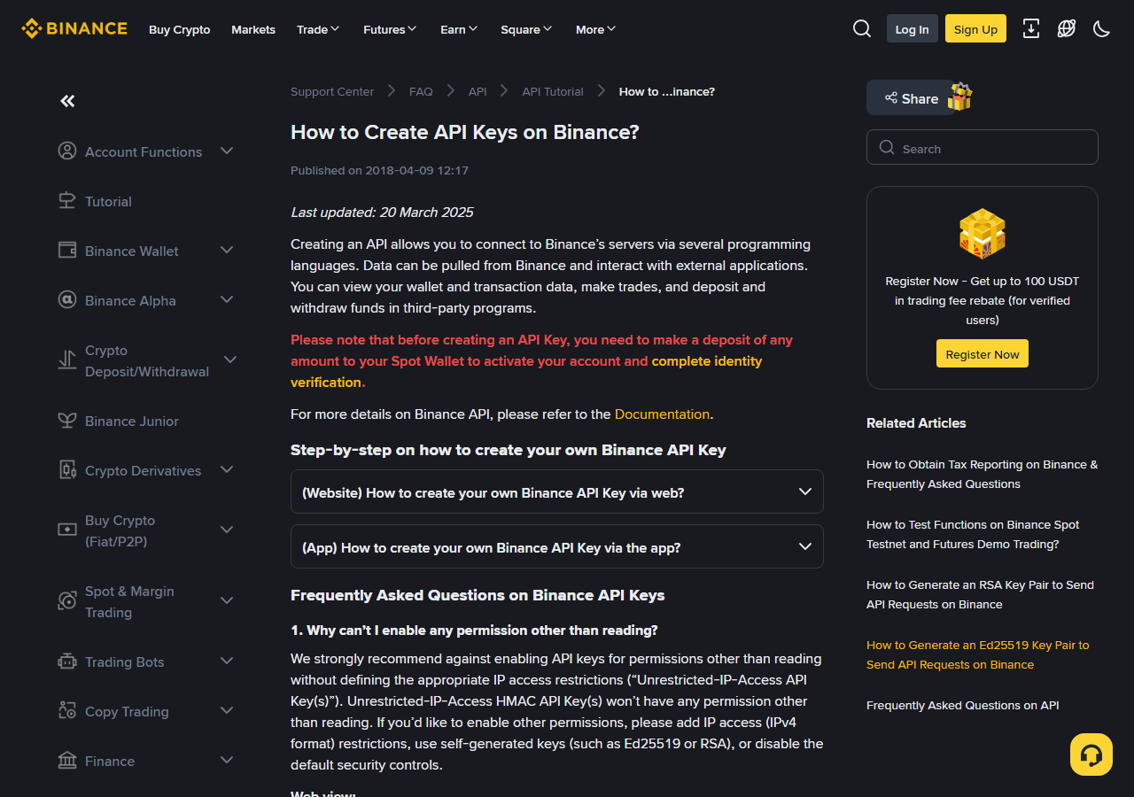Select Tutorial in the sidebar
The height and width of the screenshot is (797, 1134).
tap(108, 201)
